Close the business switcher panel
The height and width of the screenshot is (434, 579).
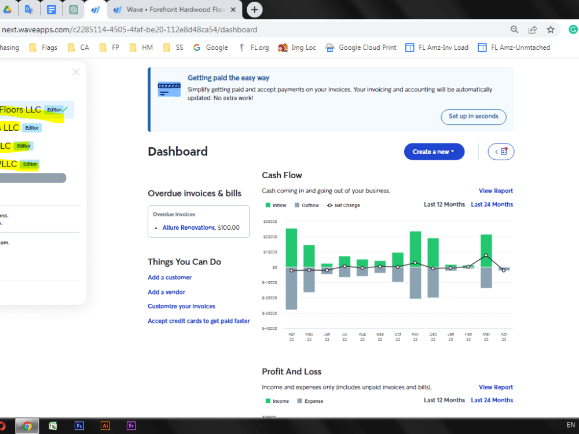click(76, 72)
